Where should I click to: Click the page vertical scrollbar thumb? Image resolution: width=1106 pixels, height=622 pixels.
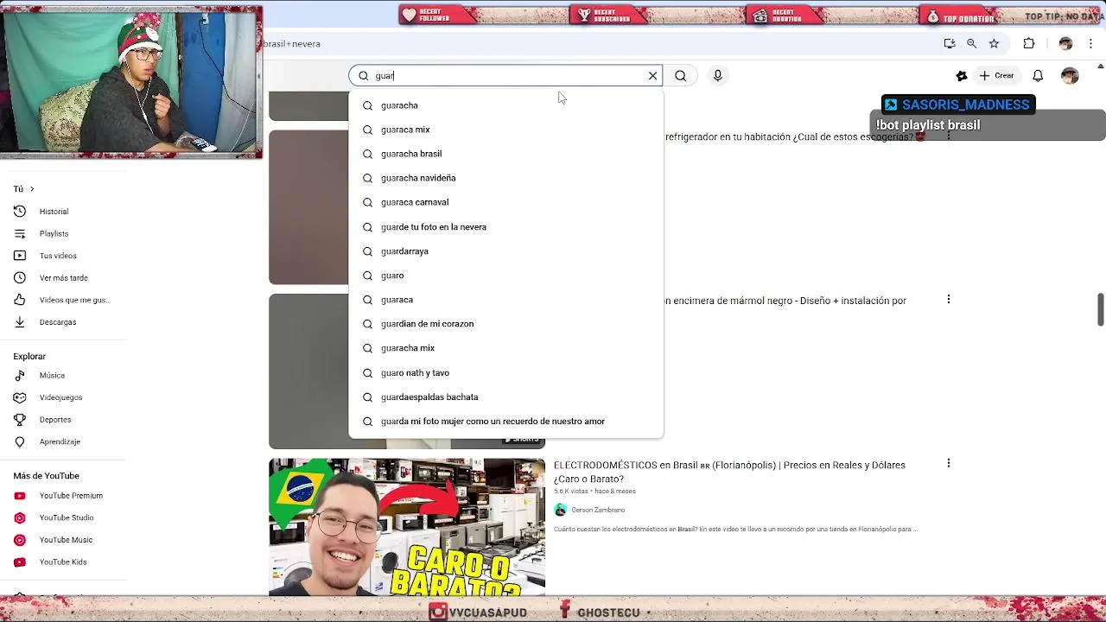(1100, 310)
